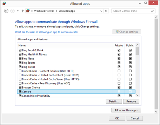Enable BranchCache Hosted Cache Client Private checkbox
160x125 pixels.
pos(119,75)
